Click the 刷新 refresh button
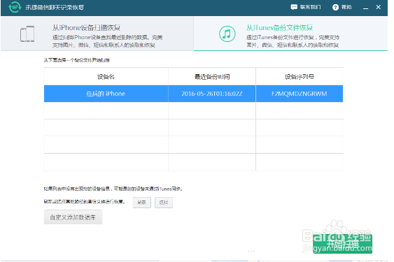This screenshot has width=394, height=262. [142, 203]
